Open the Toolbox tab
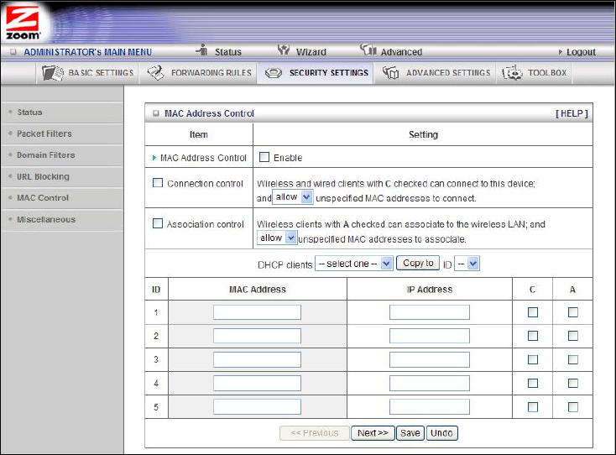 (535, 73)
